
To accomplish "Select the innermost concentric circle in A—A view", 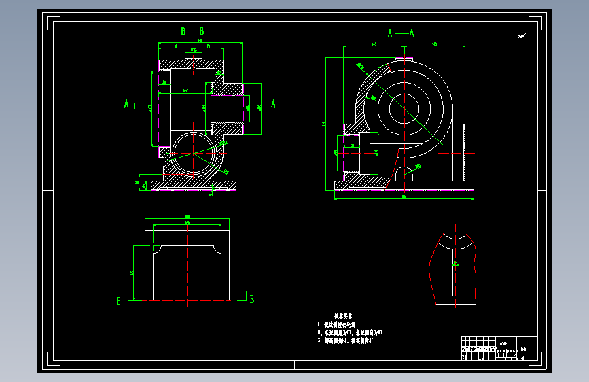I will [404, 109].
